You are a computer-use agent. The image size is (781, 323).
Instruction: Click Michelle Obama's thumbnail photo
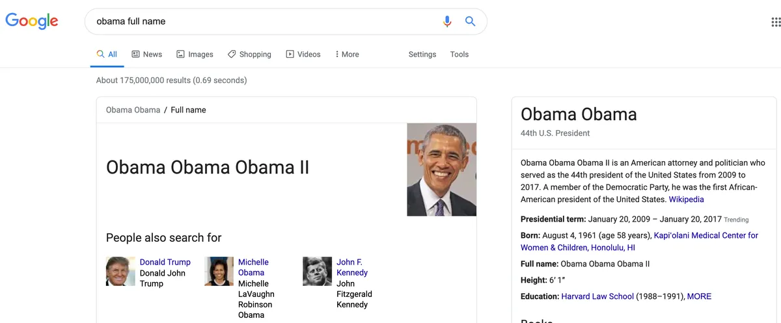pyautogui.click(x=219, y=271)
